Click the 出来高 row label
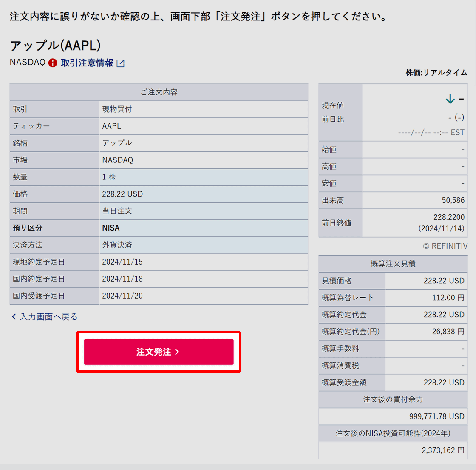The height and width of the screenshot is (470, 476). pyautogui.click(x=333, y=200)
